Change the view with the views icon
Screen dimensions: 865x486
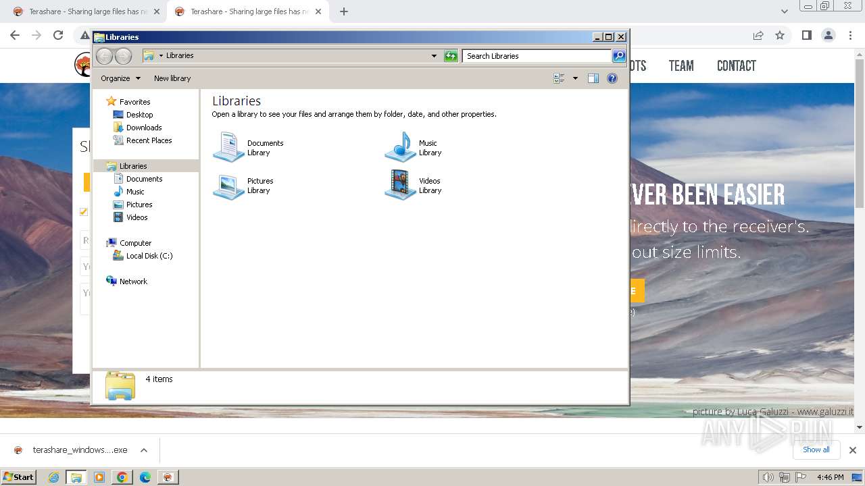tap(559, 78)
